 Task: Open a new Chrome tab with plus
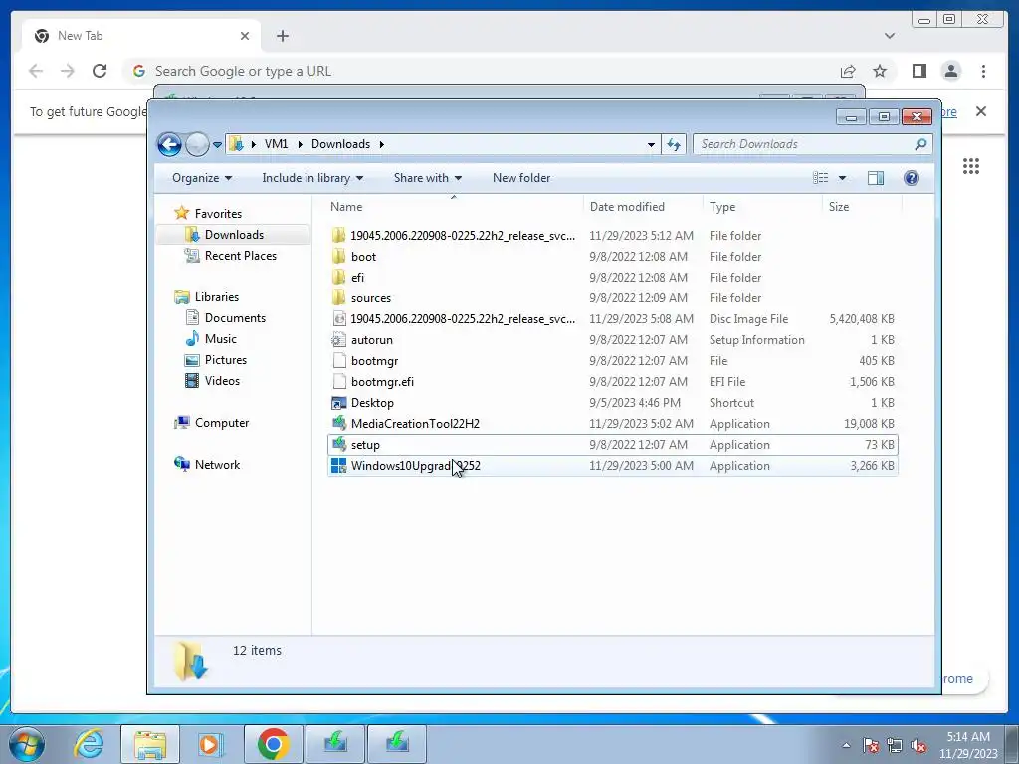click(x=282, y=36)
